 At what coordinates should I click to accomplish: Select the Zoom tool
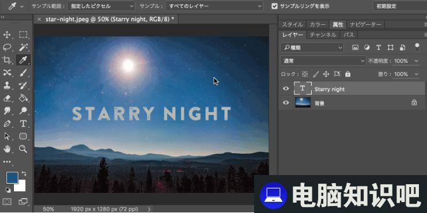pos(23,149)
